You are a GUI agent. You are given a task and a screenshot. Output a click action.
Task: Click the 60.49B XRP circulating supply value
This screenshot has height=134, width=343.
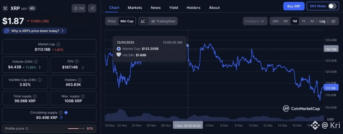[x=47, y=118]
